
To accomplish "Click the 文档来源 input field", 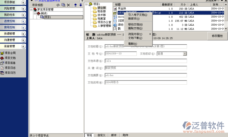I will coord(146,61).
